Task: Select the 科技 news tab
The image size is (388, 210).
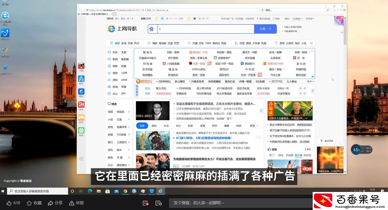Action: [x=239, y=126]
